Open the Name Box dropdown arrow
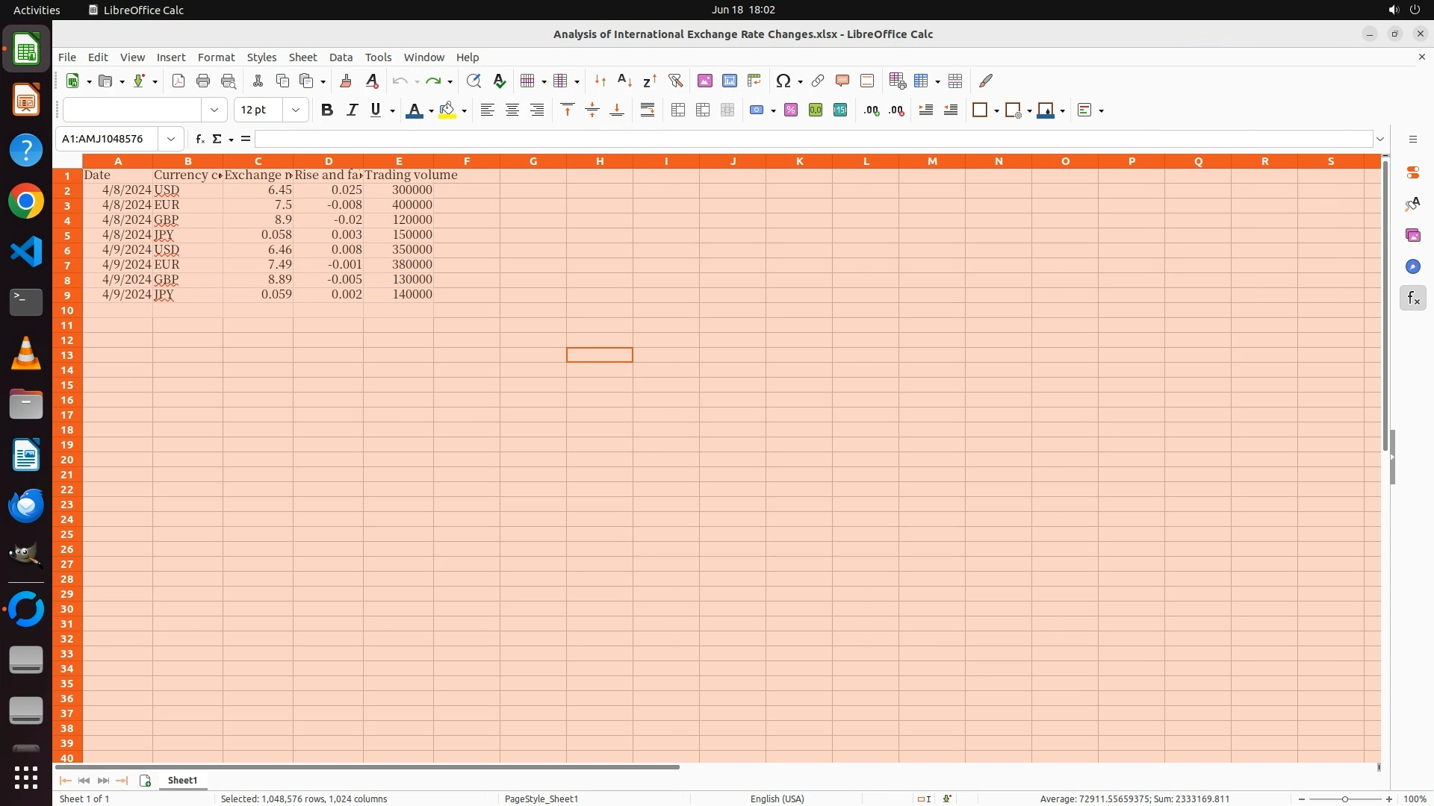Screen dimensions: 1434x806 tap(171, 139)
